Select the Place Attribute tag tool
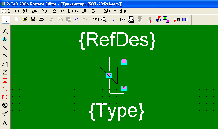This screenshot has width=218, height=129. 5,113
